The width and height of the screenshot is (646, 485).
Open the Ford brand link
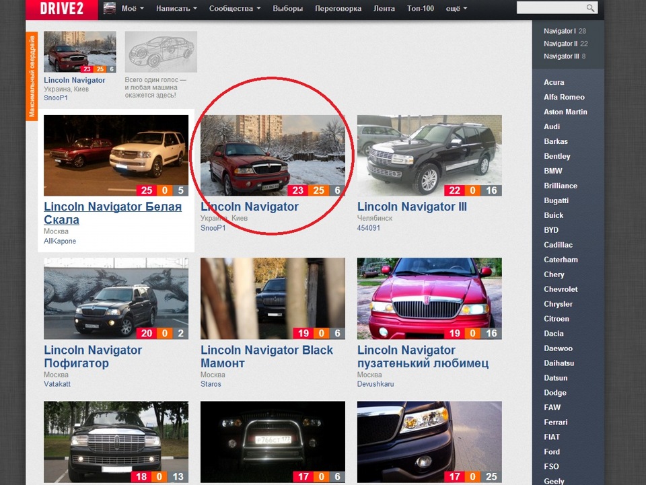point(552,452)
